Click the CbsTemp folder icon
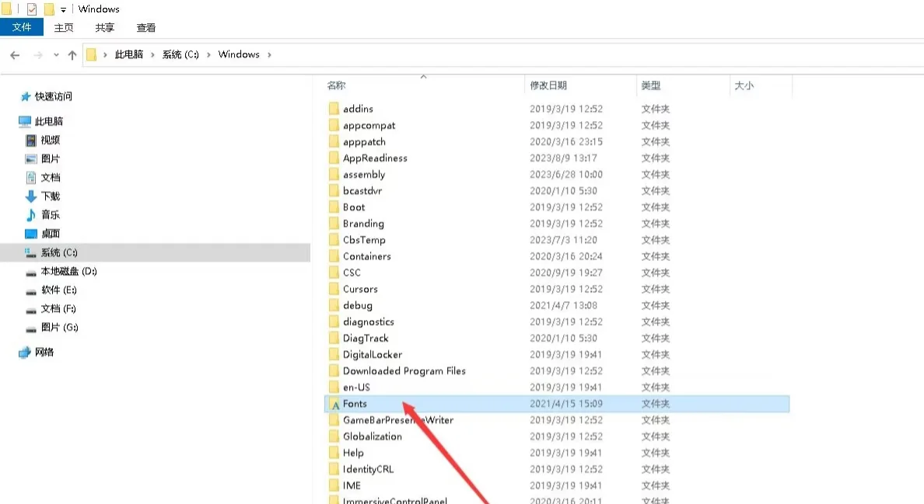924x504 pixels. pos(334,240)
